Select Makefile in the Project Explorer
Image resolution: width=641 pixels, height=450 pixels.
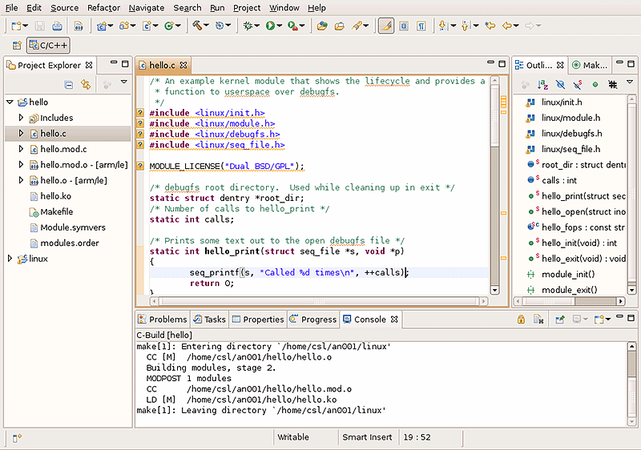point(56,211)
